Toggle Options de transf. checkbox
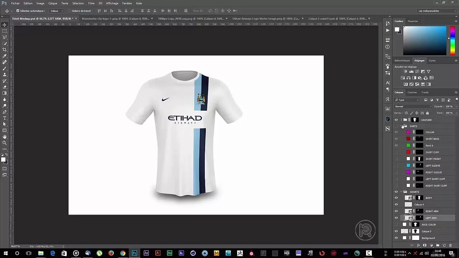 [69, 11]
